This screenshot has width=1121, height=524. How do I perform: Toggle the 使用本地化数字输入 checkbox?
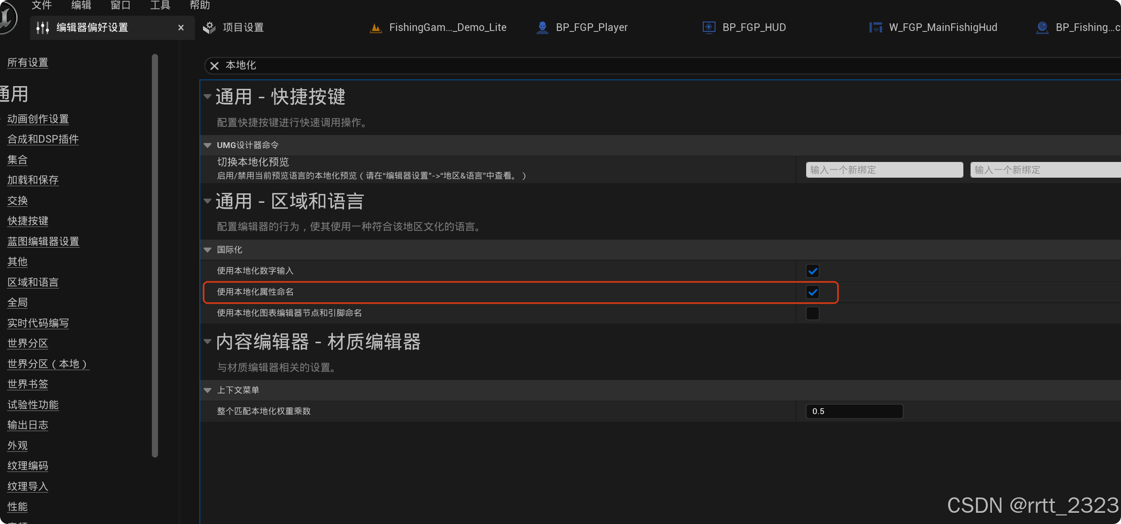[812, 271]
